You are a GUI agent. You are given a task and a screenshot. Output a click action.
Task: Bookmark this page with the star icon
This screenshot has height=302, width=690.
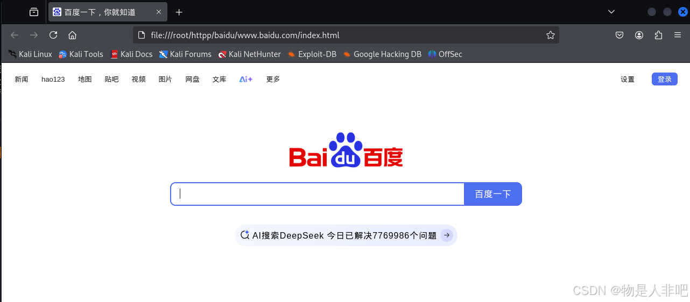550,35
